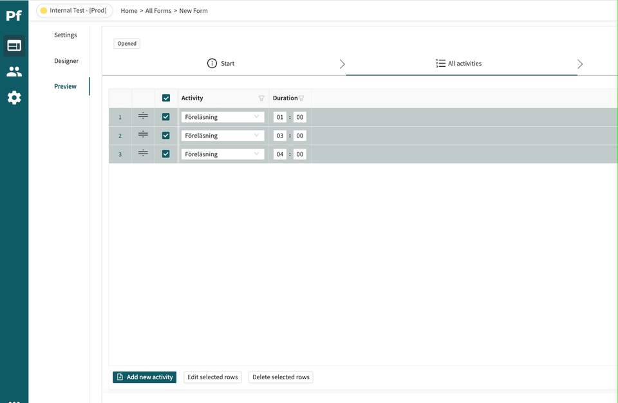Click the minutes field in row 2
Screen dimensions: 618x403
pos(299,136)
